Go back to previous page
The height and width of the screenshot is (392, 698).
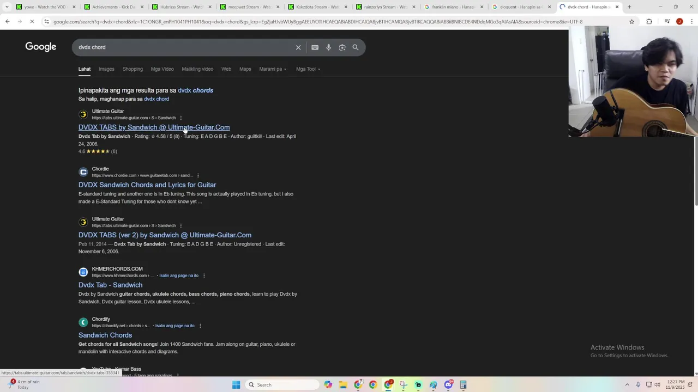(7, 21)
